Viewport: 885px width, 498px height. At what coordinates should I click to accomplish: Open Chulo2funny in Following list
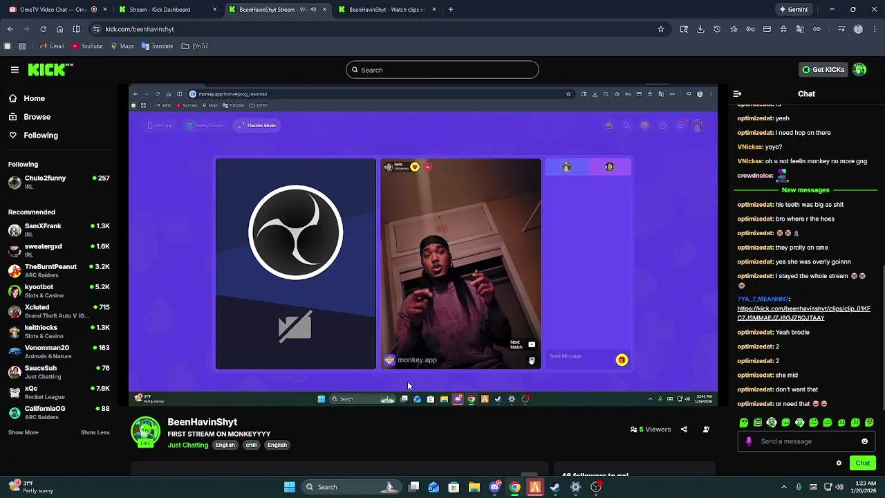point(59,182)
